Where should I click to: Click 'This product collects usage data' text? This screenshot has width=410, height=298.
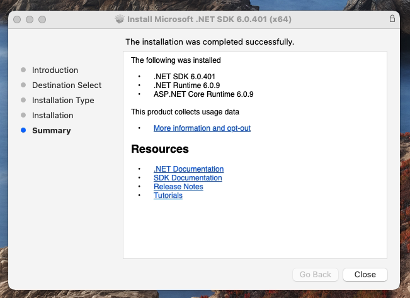tap(185, 112)
